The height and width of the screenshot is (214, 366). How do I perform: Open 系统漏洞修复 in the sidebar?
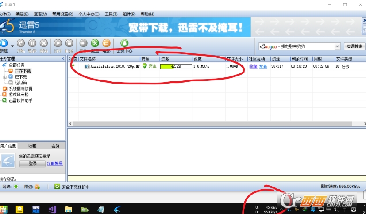pyautogui.click(x=20, y=88)
